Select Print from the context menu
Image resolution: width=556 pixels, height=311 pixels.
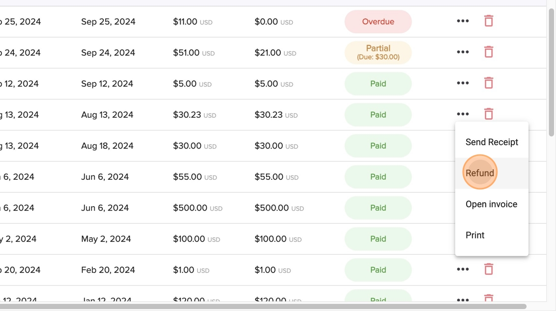(475, 235)
